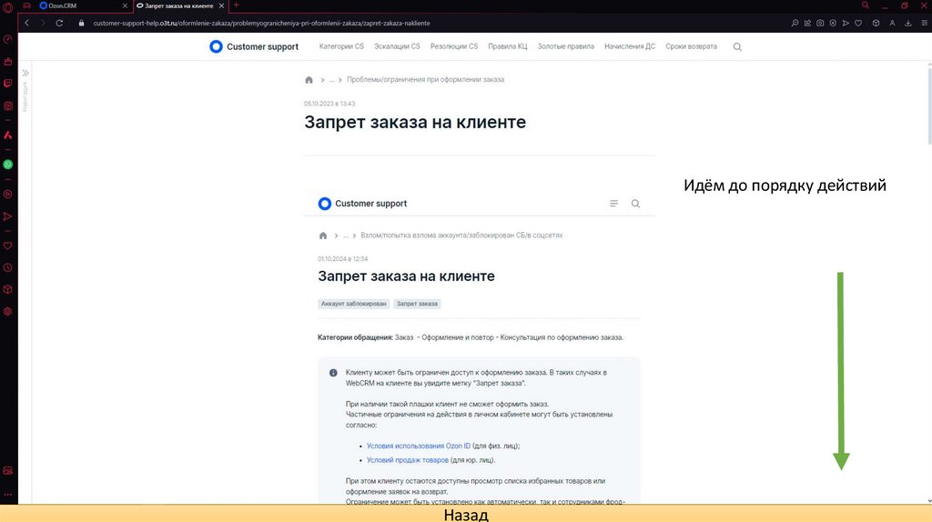Image resolution: width=932 pixels, height=522 pixels.
Task: Click the home icon in the embedded breadcrumb
Action: [x=323, y=236]
